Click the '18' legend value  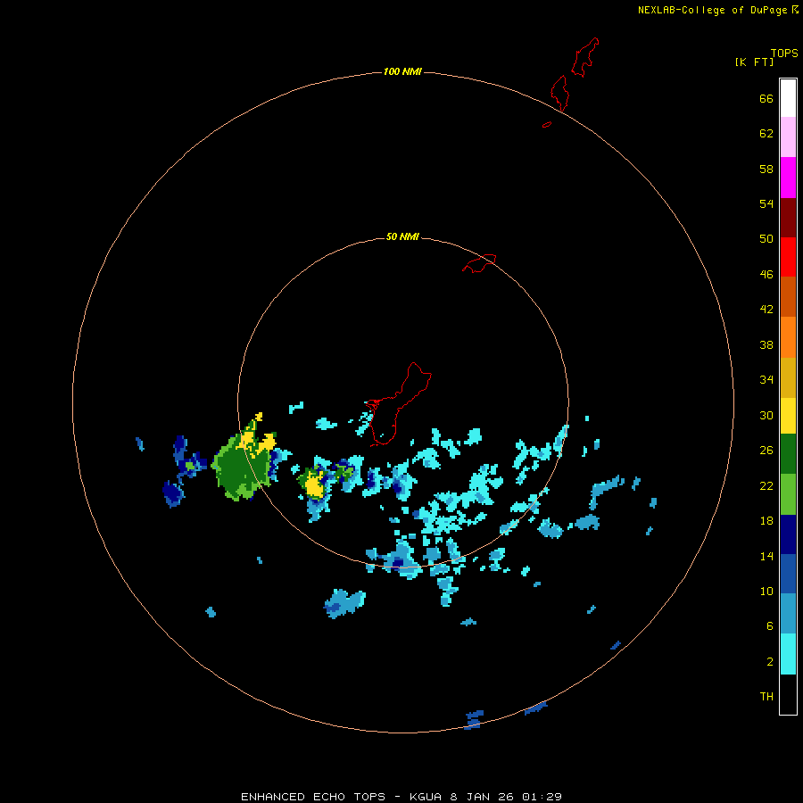[766, 521]
